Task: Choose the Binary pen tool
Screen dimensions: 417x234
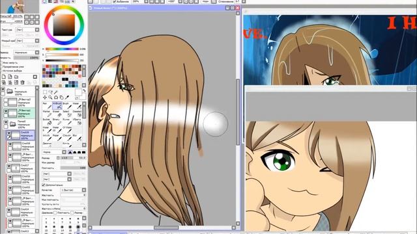Action: (57, 122)
